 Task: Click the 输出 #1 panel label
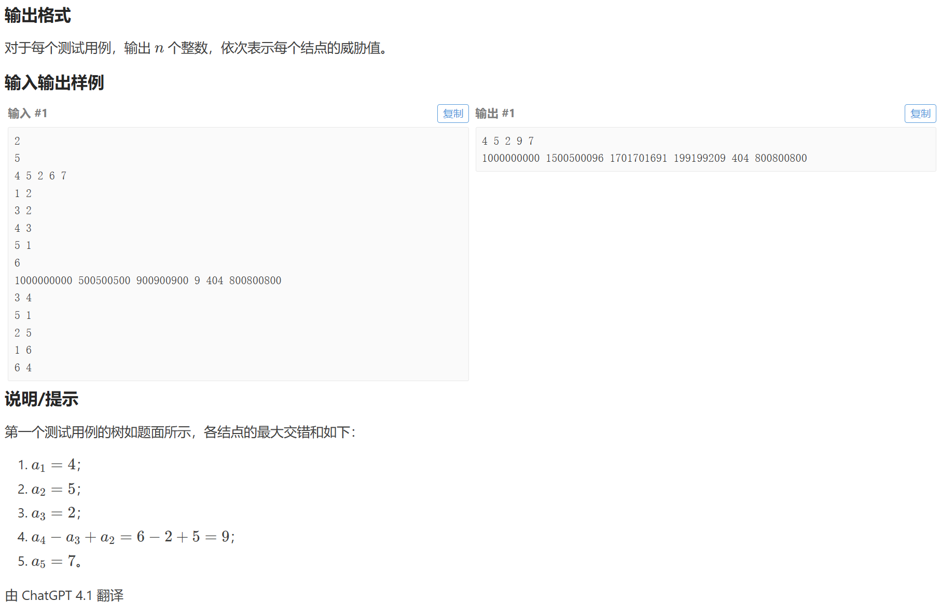[x=493, y=113]
